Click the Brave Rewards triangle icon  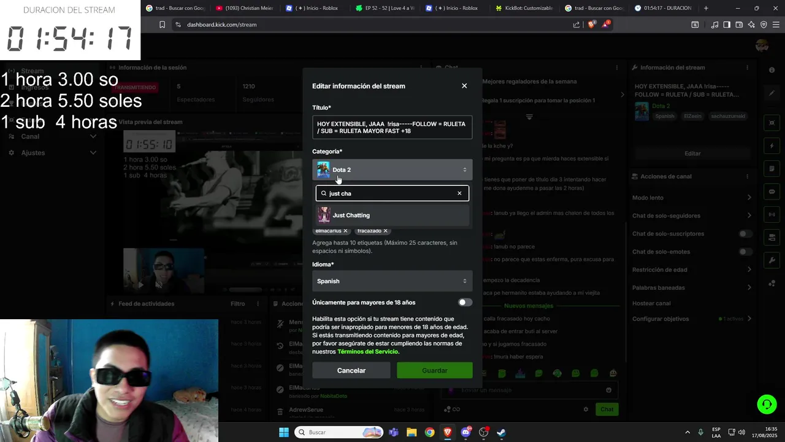pos(606,25)
